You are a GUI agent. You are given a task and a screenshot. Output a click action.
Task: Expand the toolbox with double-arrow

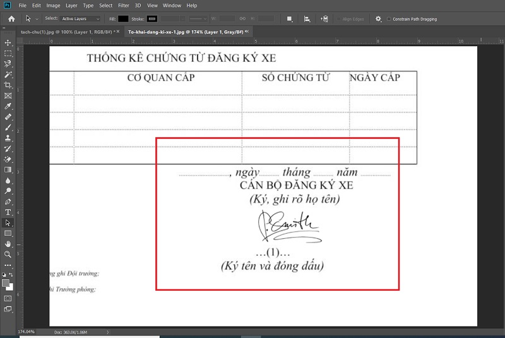click(4, 28)
